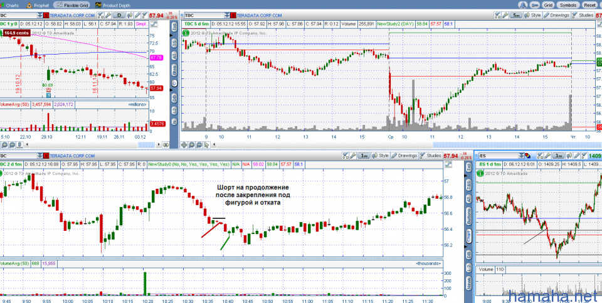Open drawings pencil icon in /ES chart

[577, 156]
